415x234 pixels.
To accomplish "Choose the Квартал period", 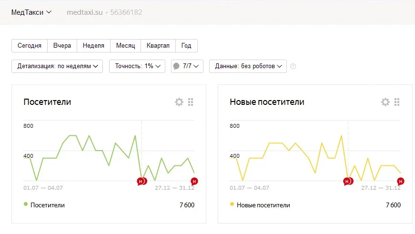I will pyautogui.click(x=158, y=46).
